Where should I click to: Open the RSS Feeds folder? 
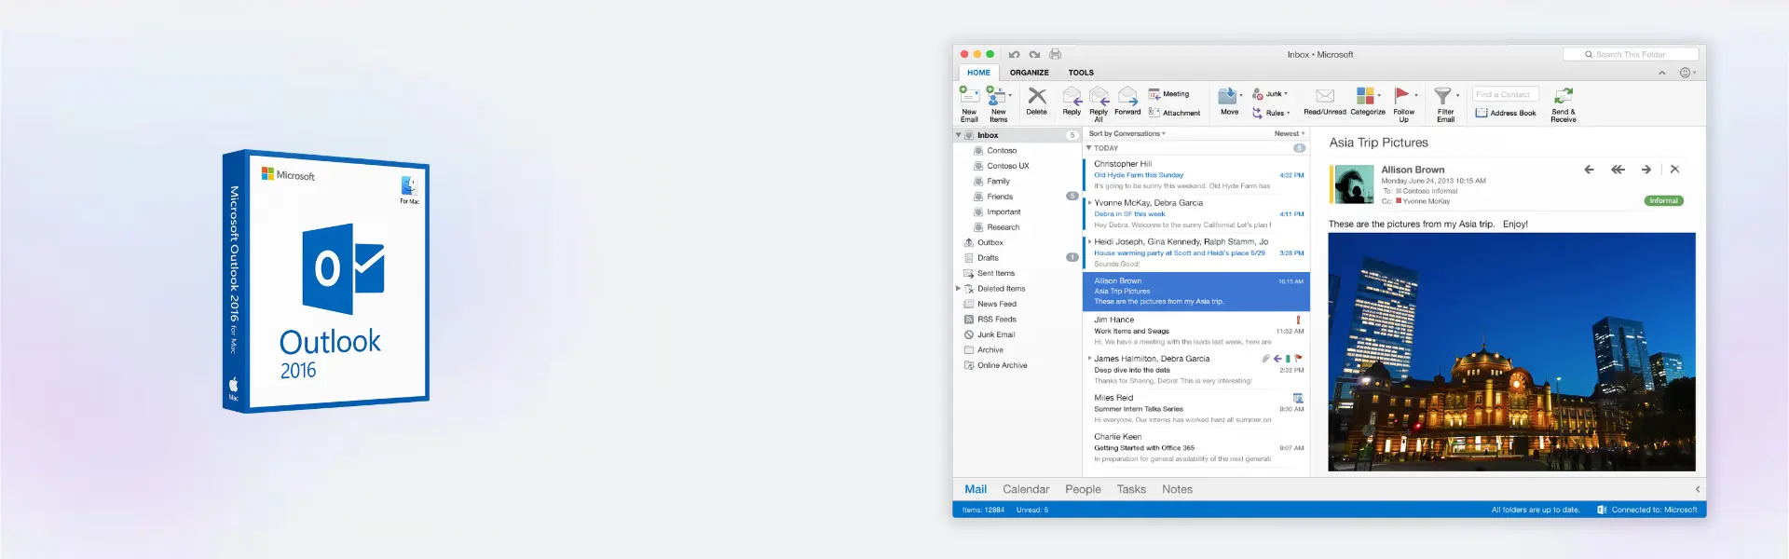tap(1017, 320)
